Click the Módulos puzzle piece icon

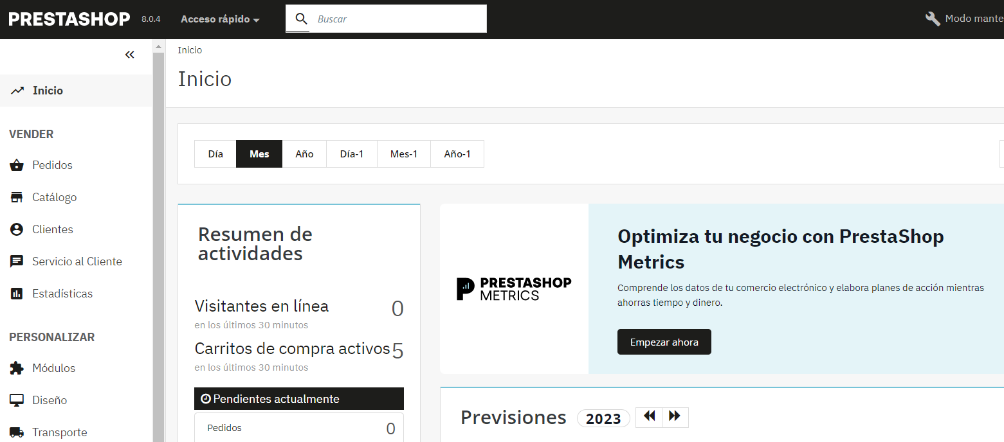pos(17,368)
